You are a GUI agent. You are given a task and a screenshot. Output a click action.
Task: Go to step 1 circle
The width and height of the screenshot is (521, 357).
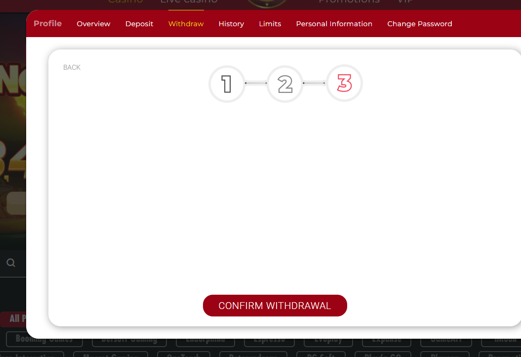[227, 84]
